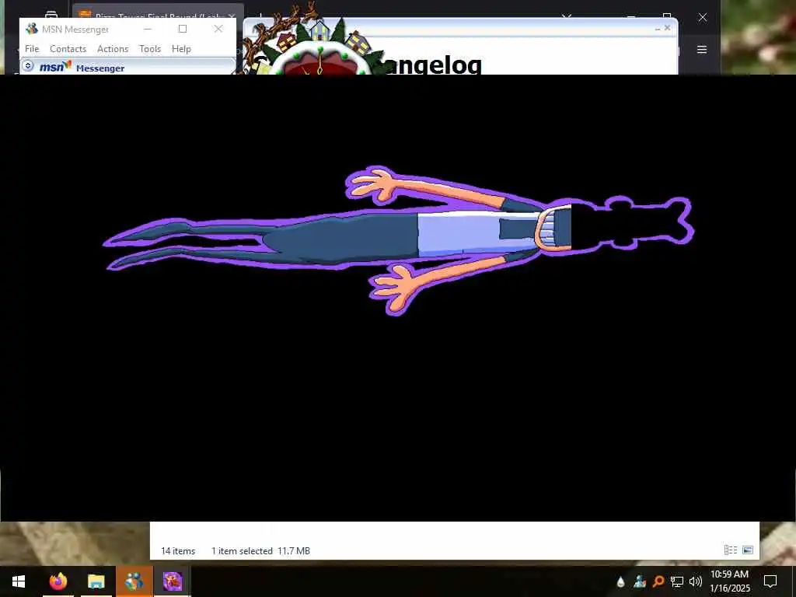Click the msn Messenger logo banner
Screen dimensions: 796x597
click(82, 67)
